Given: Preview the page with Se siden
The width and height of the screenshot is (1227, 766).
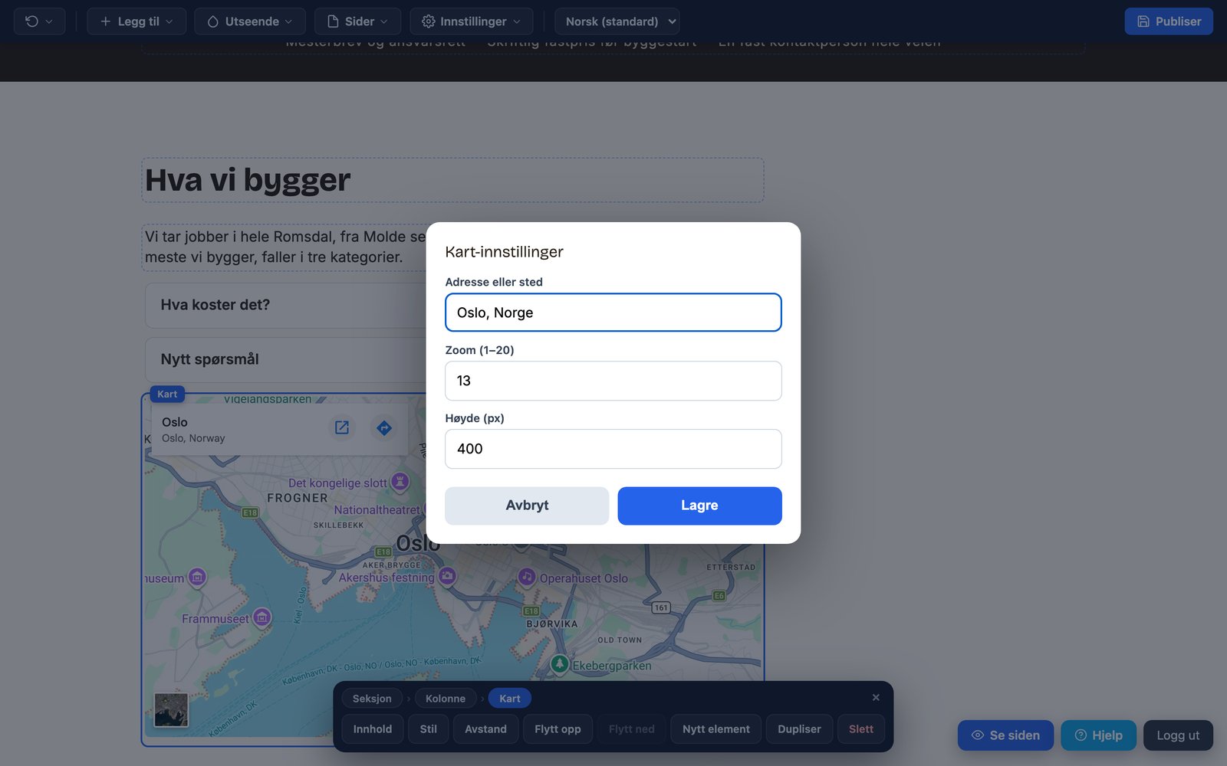Looking at the screenshot, I should point(1005,735).
